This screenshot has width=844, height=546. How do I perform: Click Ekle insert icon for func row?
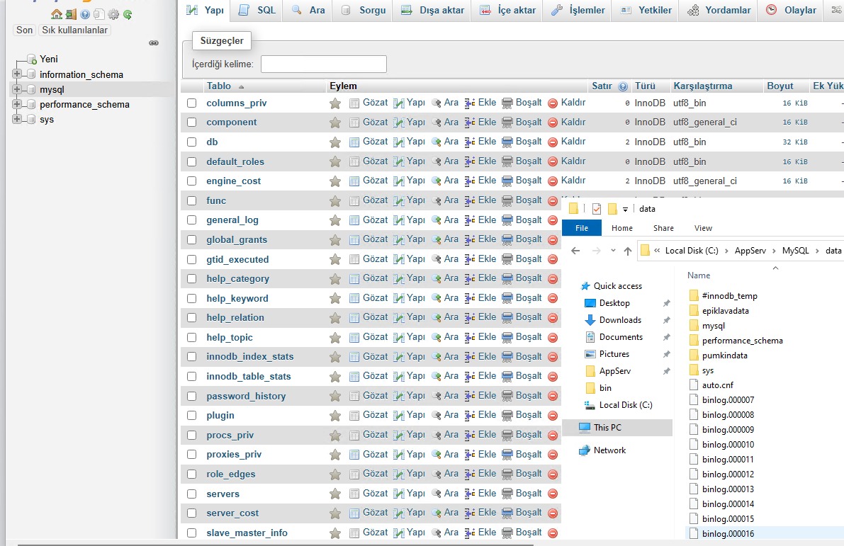tap(470, 200)
